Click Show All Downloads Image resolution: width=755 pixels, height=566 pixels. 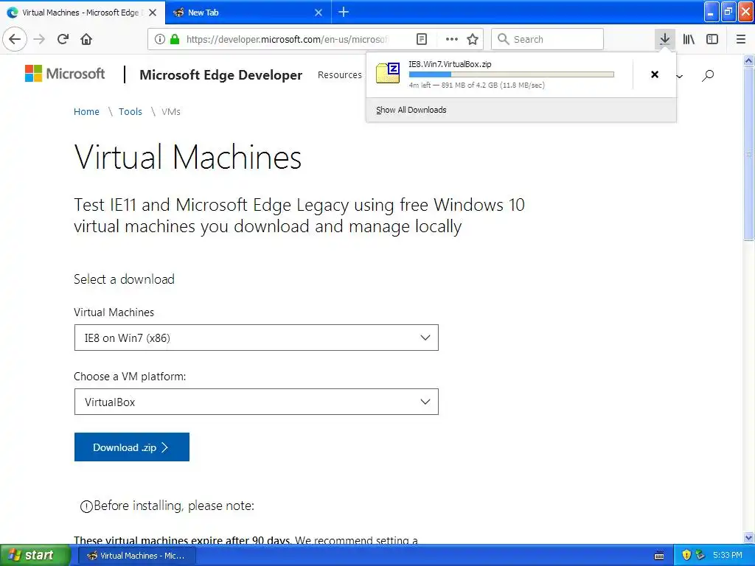click(411, 110)
